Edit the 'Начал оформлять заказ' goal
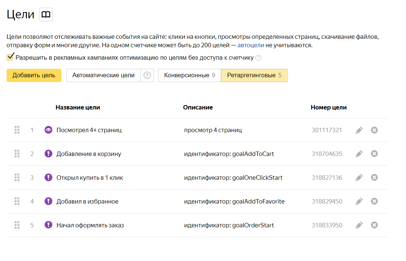Screen dimensions: 406x261 359,225
